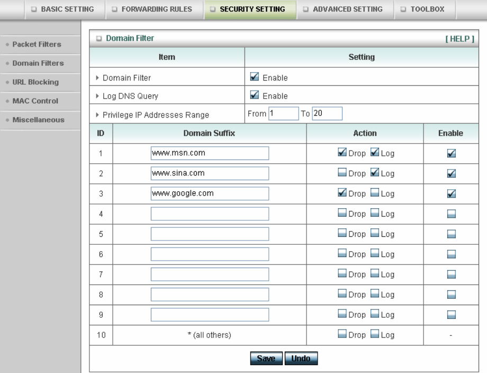Check Drop in row 9

click(342, 314)
